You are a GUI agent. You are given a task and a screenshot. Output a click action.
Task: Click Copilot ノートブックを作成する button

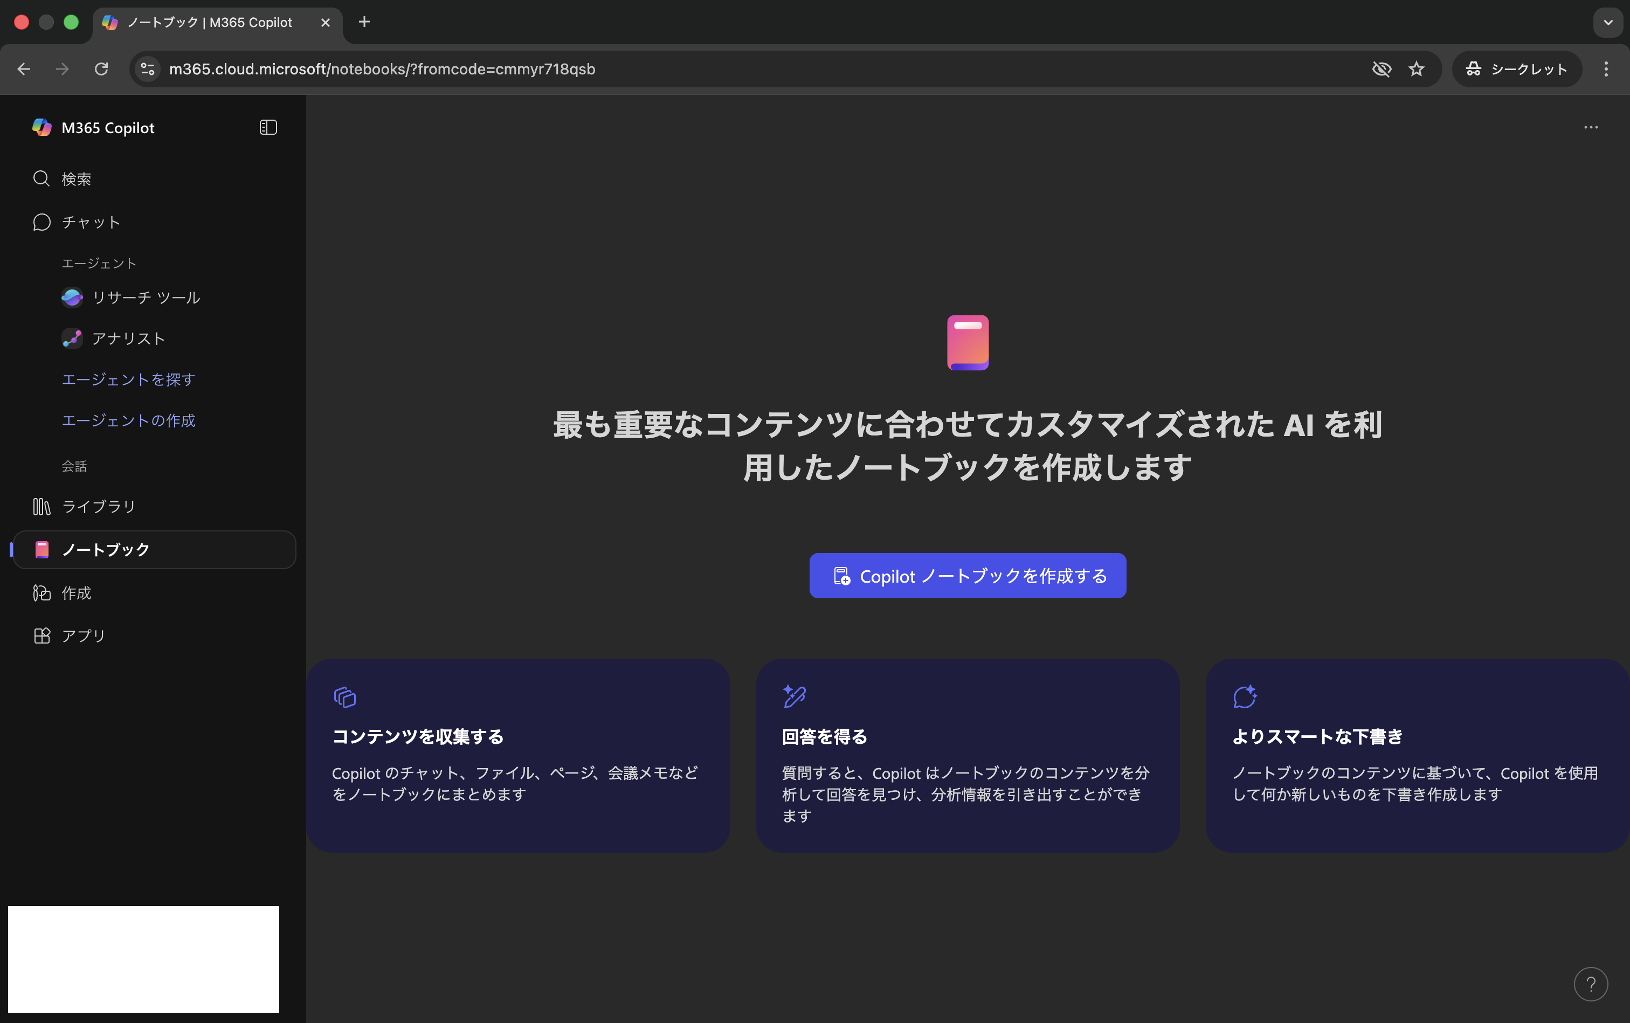[967, 575]
